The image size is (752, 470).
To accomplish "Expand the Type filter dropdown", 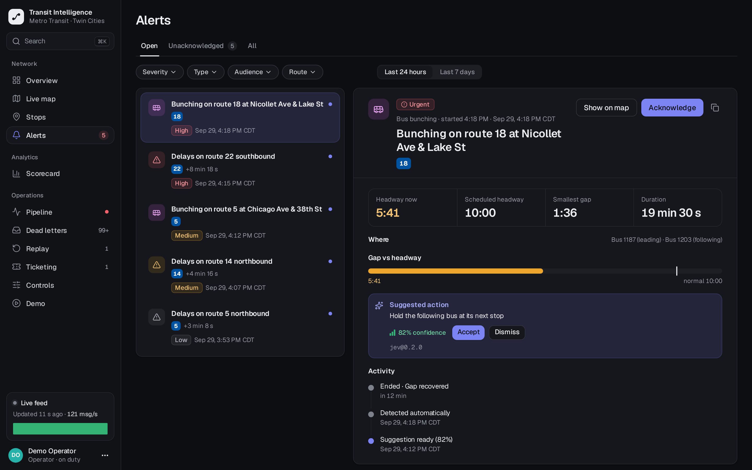I will click(x=205, y=72).
